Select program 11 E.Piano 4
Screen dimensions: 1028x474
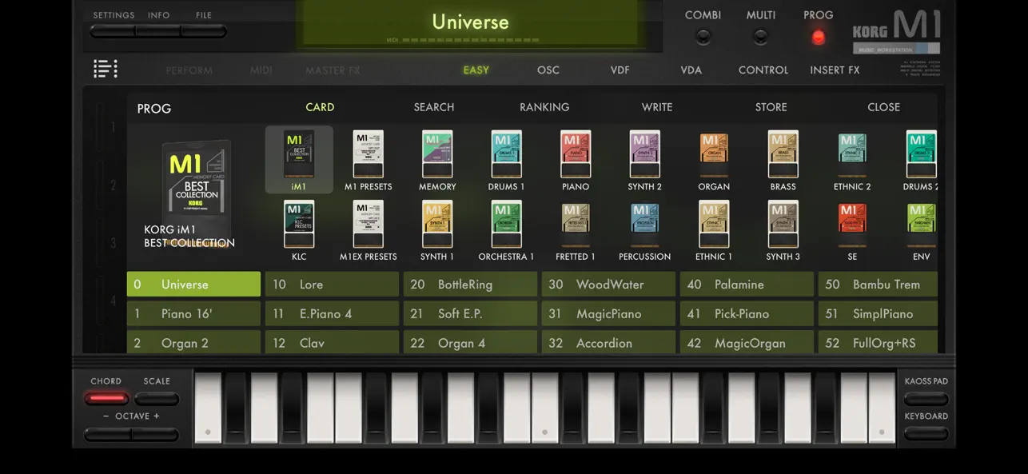(332, 314)
